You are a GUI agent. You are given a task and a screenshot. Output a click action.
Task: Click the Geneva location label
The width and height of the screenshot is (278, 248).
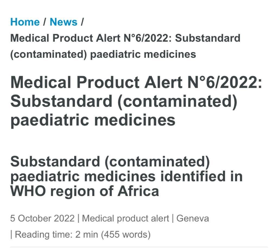click(192, 218)
